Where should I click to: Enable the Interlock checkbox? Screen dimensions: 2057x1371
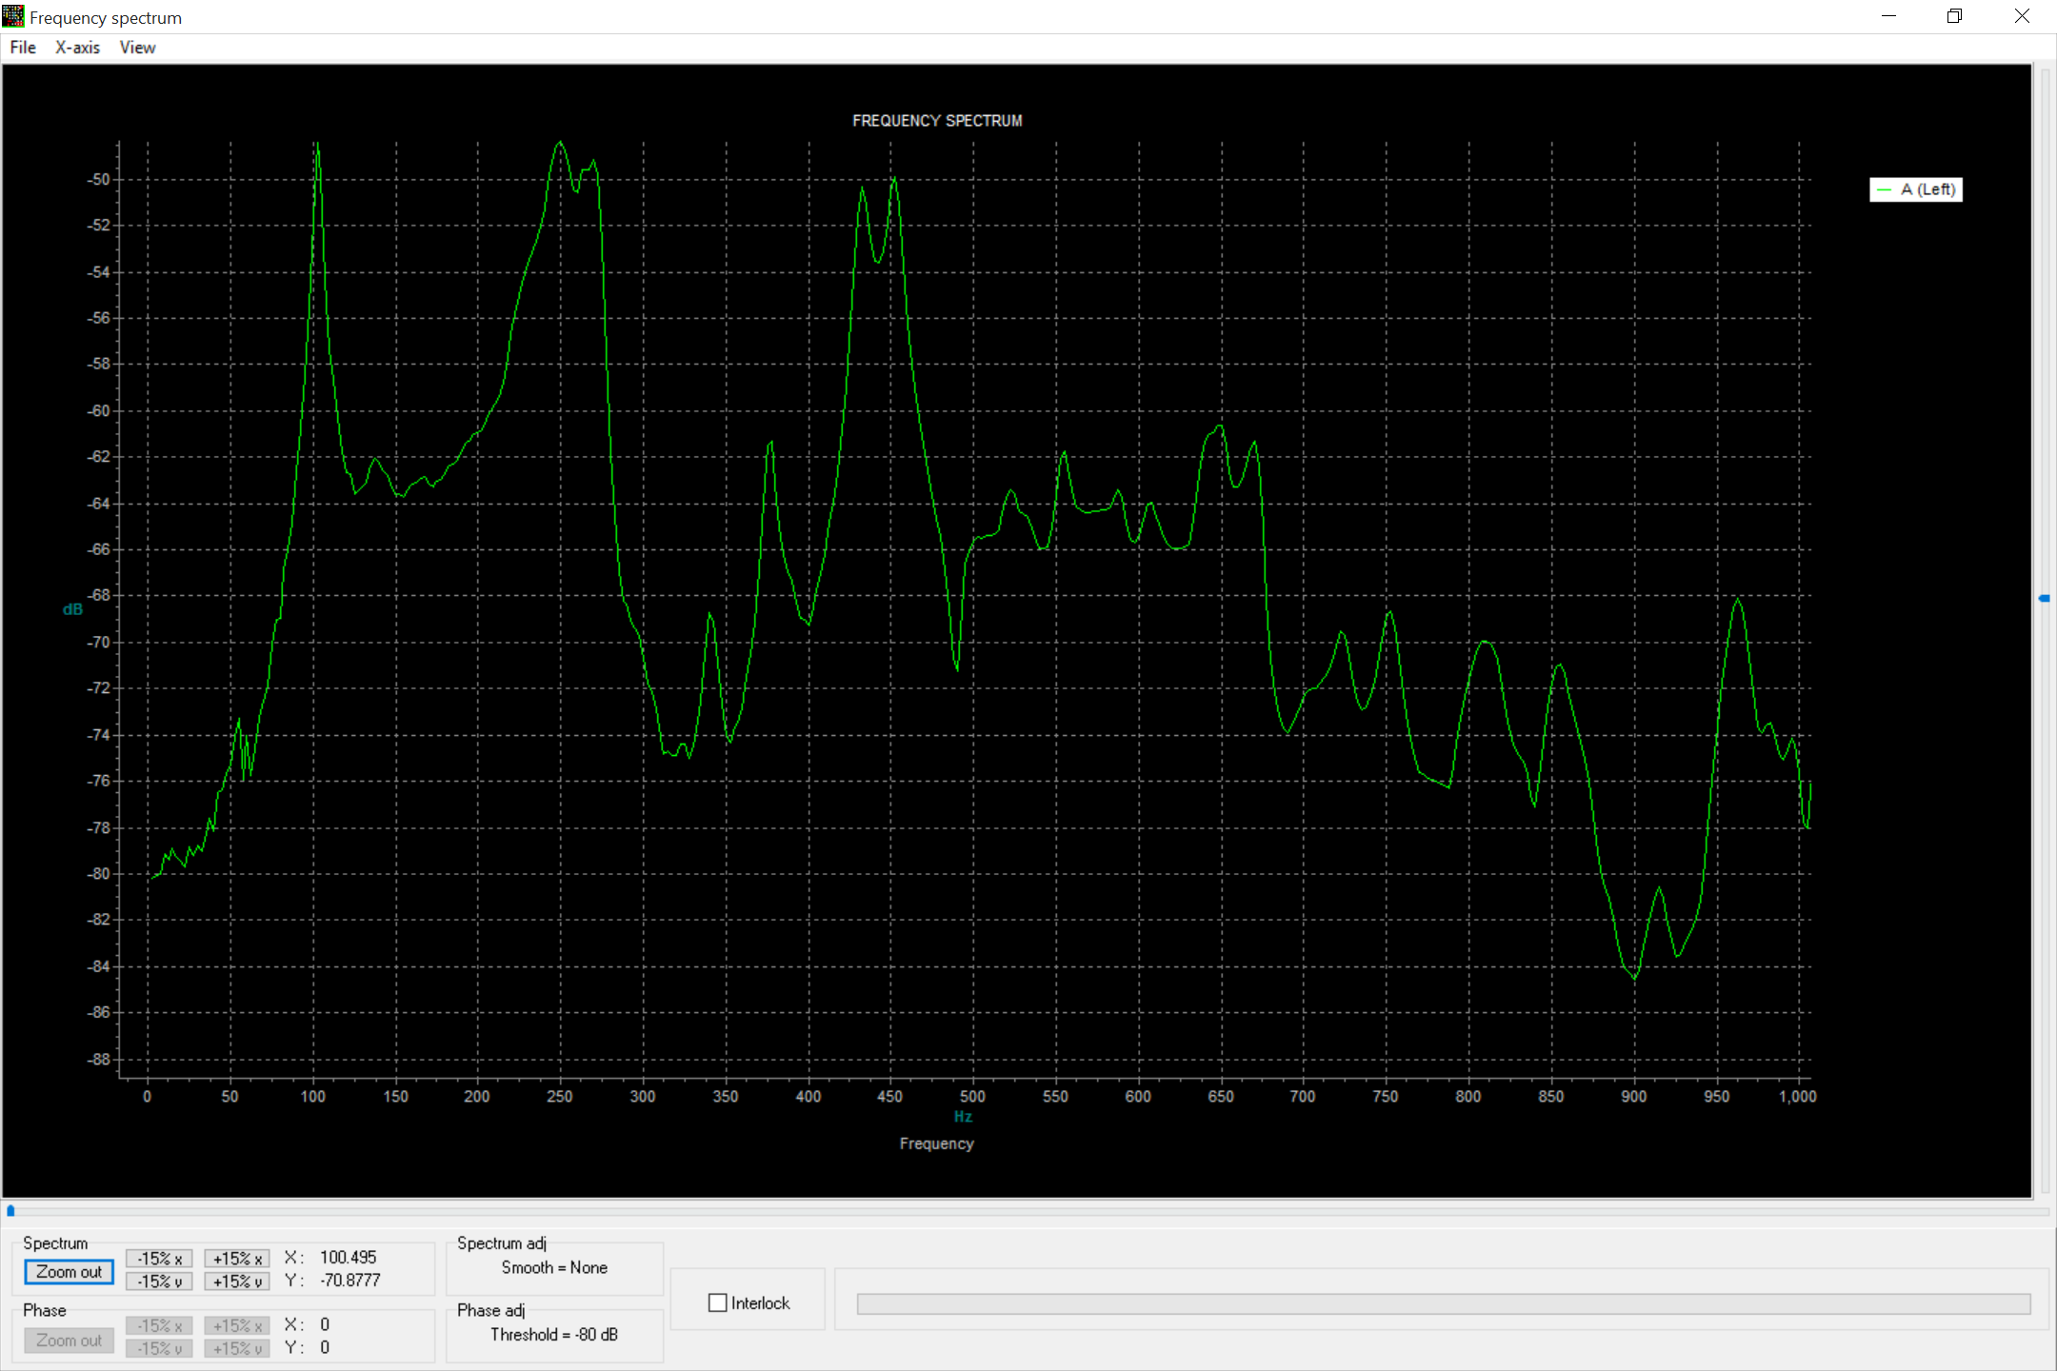pyautogui.click(x=718, y=1302)
